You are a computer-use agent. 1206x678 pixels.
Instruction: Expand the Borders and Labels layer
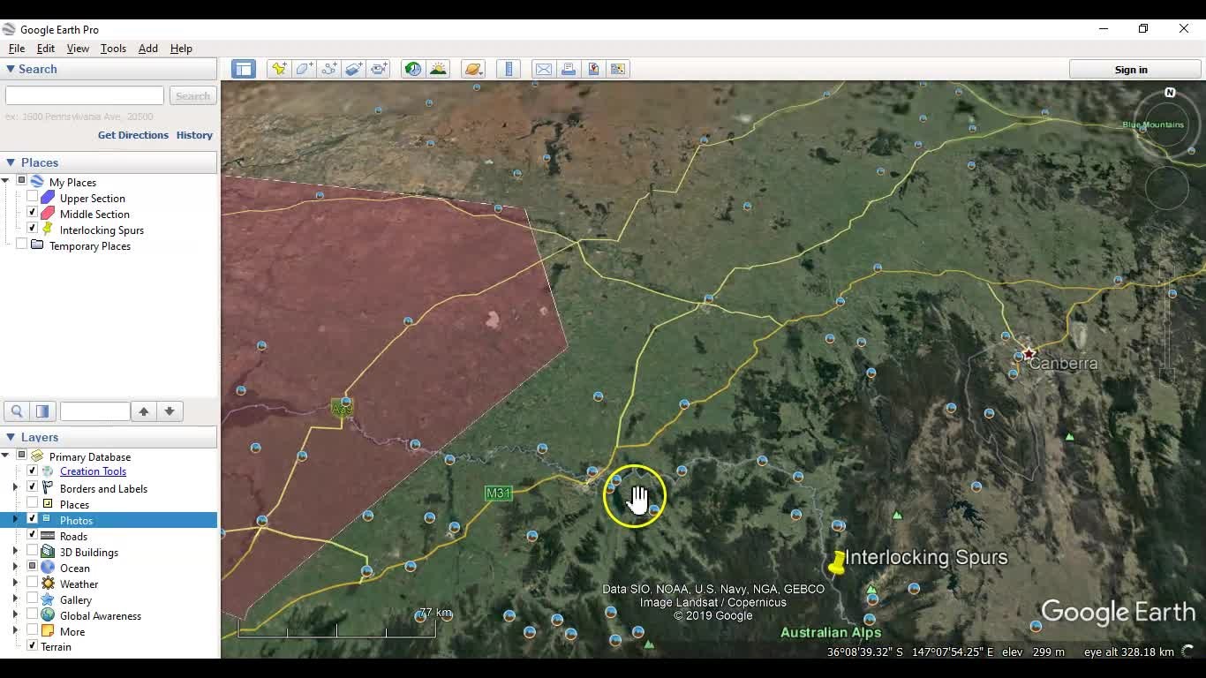pyautogui.click(x=13, y=488)
